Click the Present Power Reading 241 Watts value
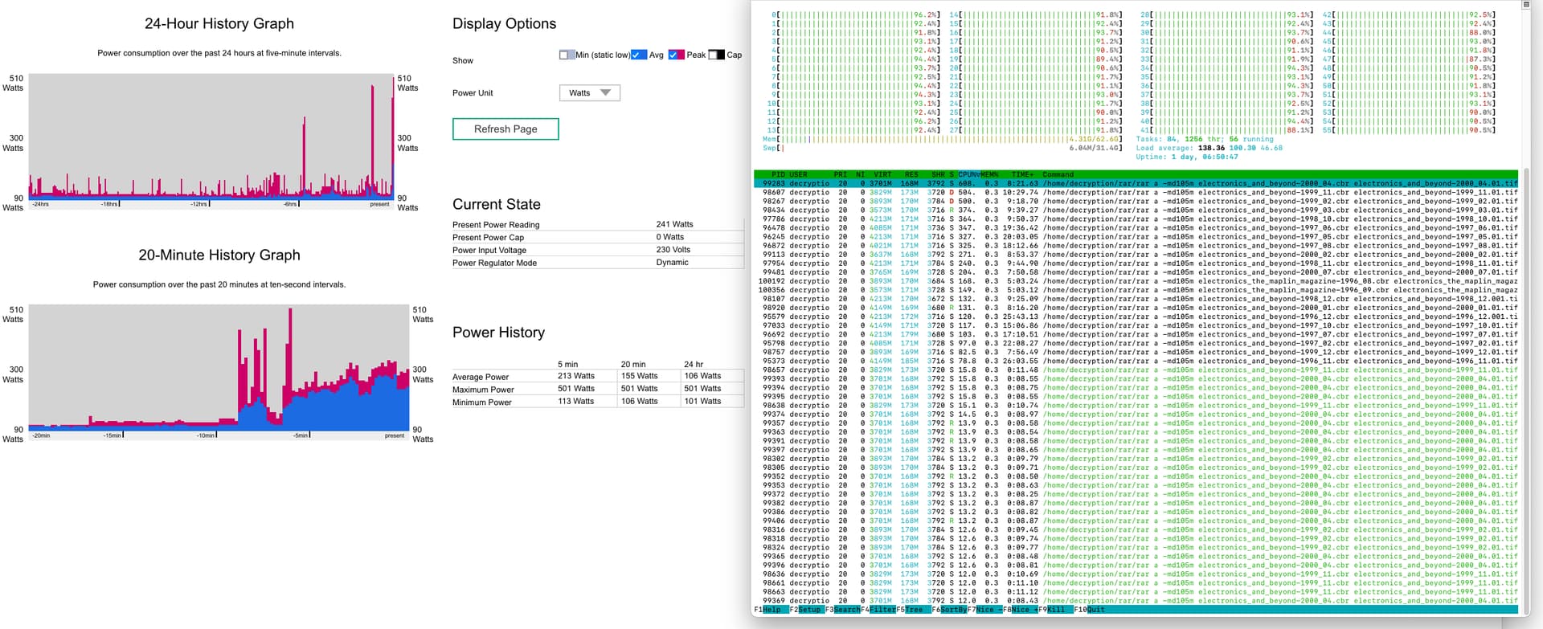The width and height of the screenshot is (1543, 629). 674,224
